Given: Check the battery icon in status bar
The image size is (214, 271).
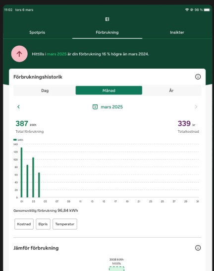Looking at the screenshot, I should (207, 9).
